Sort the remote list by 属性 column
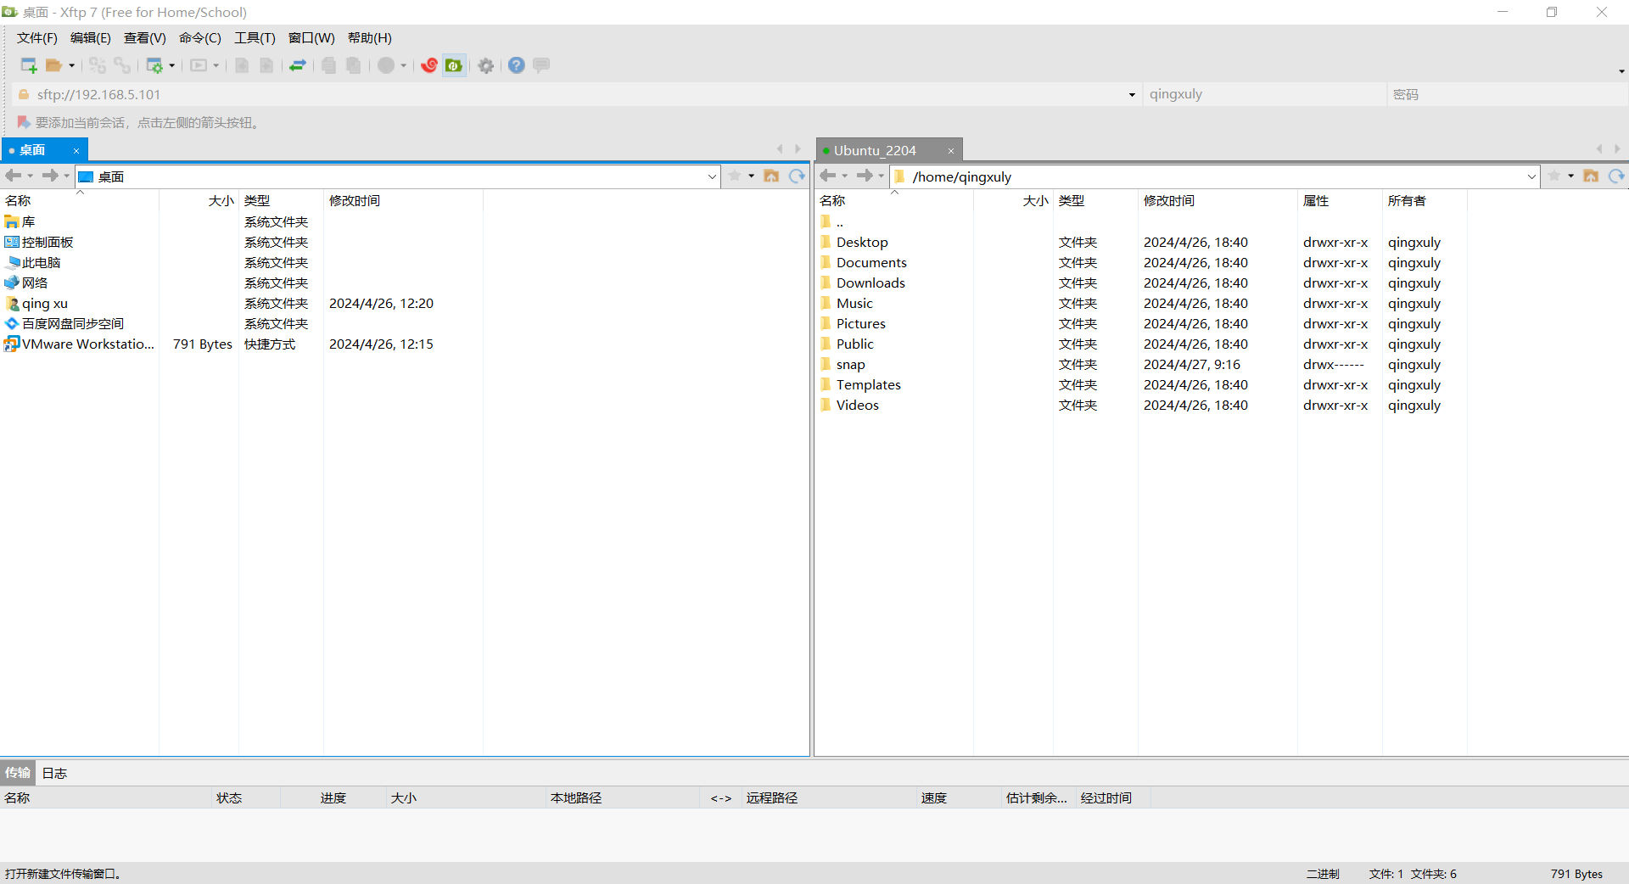This screenshot has height=884, width=1629. (x=1339, y=201)
